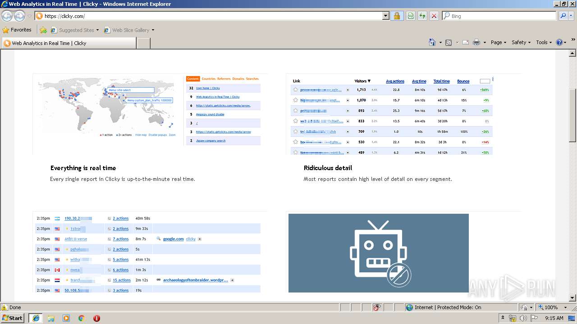The height and width of the screenshot is (324, 577).
Task: Print the current page
Action: point(476,42)
